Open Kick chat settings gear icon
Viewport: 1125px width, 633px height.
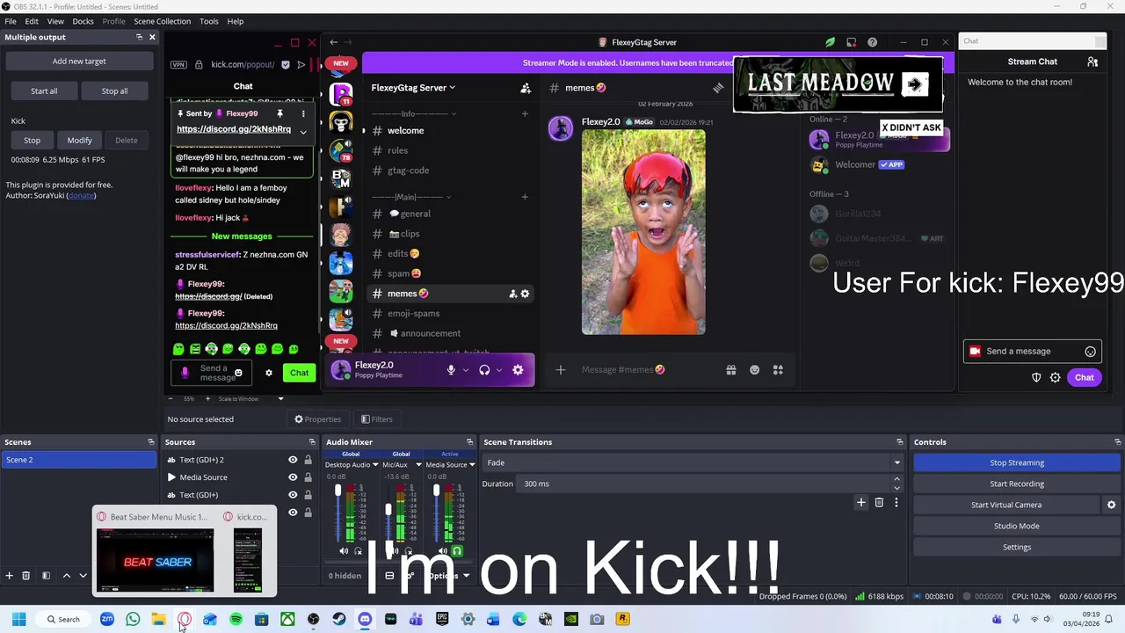coord(269,373)
